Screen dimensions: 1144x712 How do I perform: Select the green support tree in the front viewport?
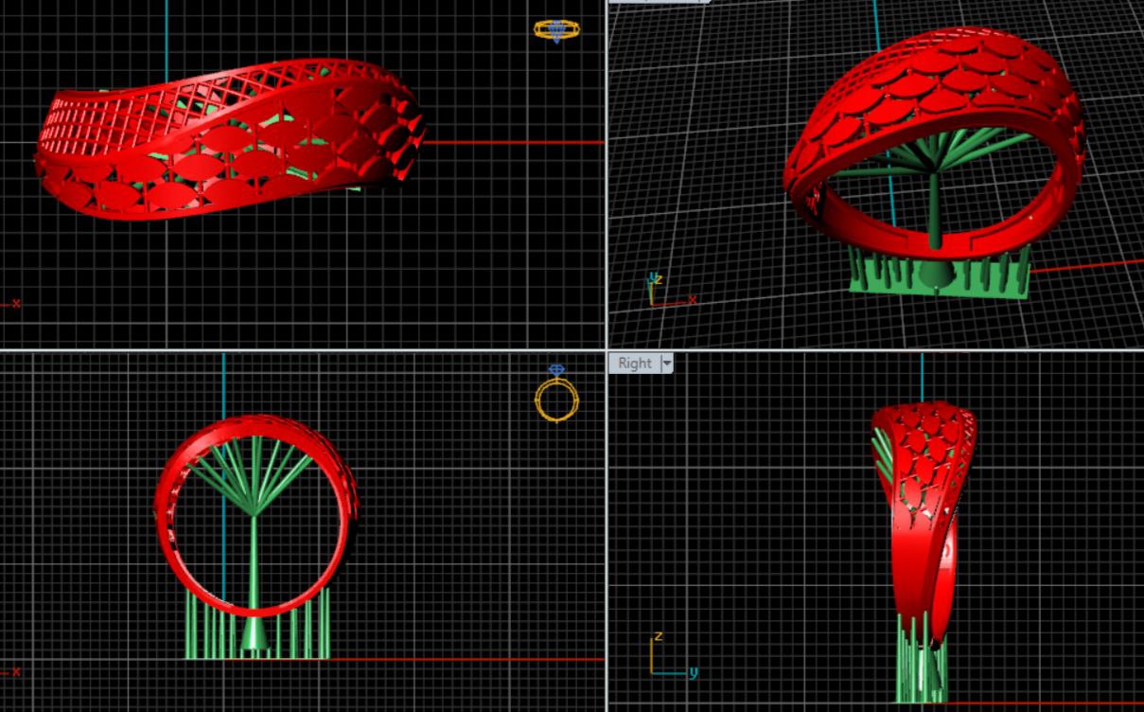[x=254, y=544]
